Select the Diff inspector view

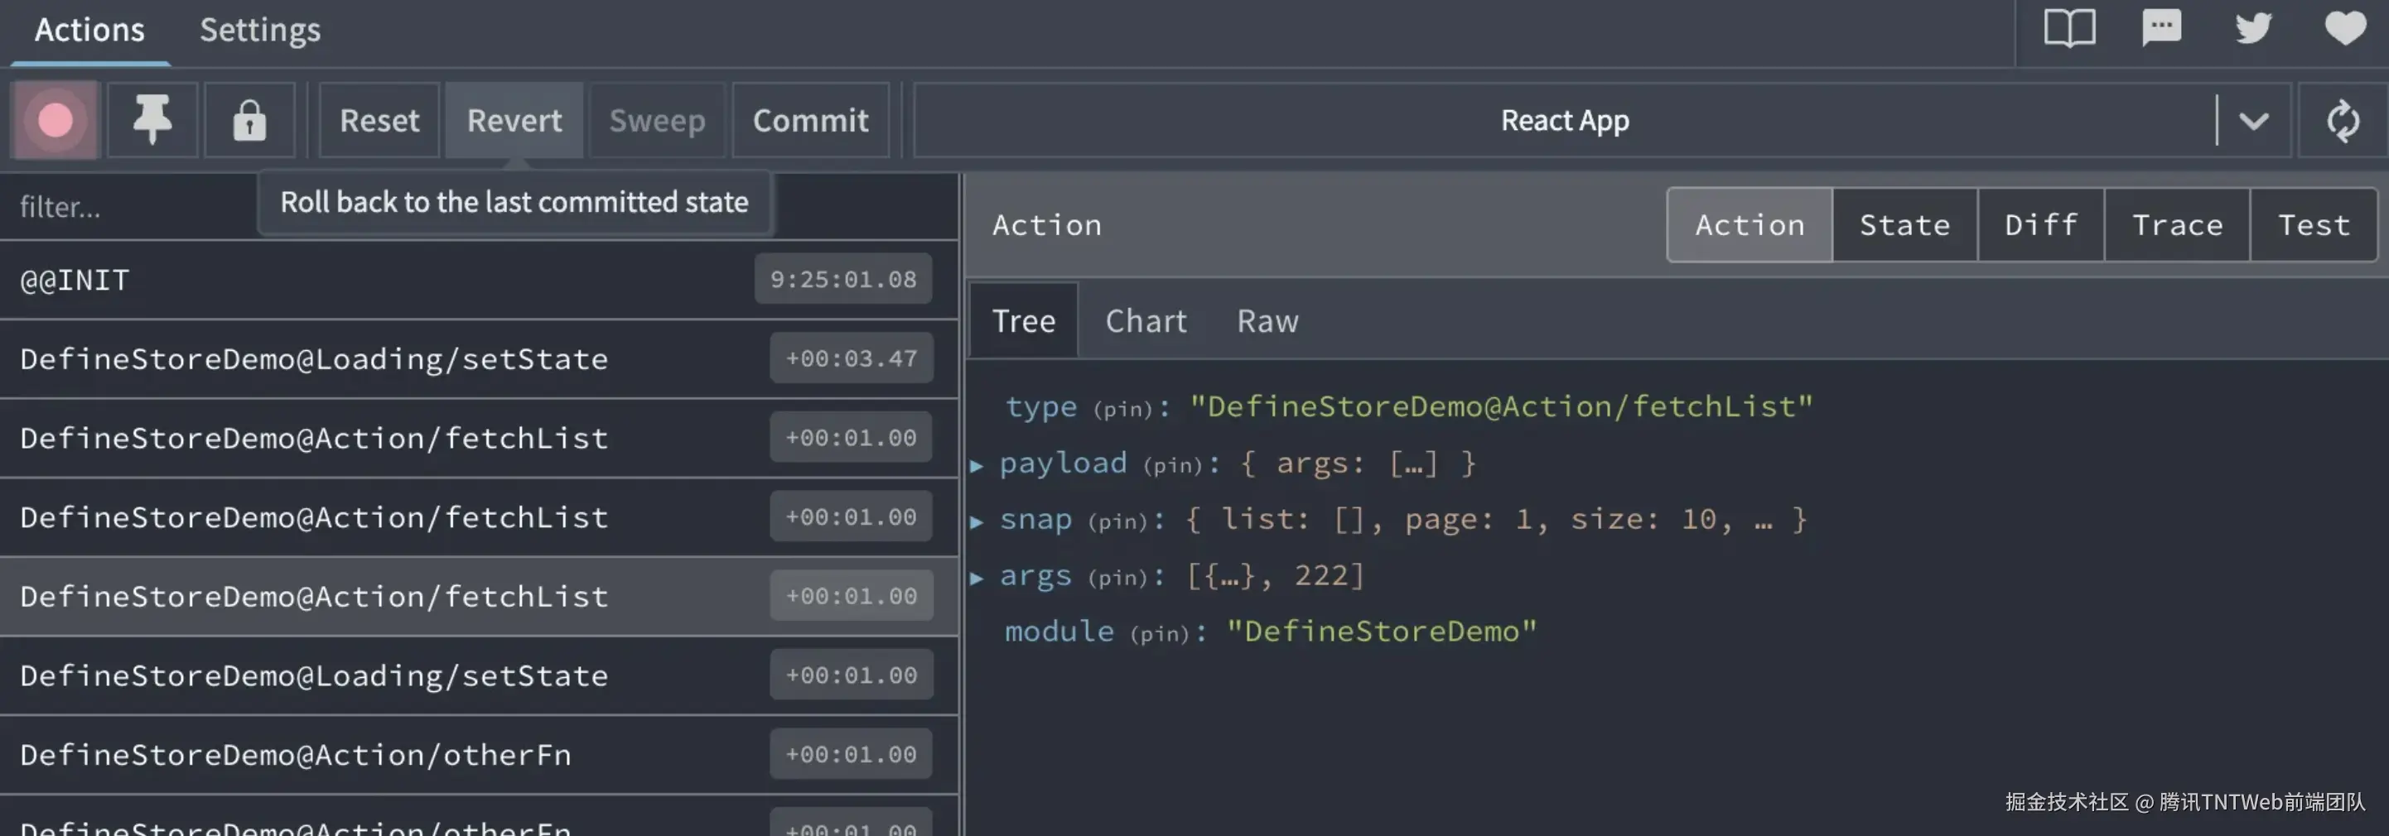pyautogui.click(x=2040, y=225)
